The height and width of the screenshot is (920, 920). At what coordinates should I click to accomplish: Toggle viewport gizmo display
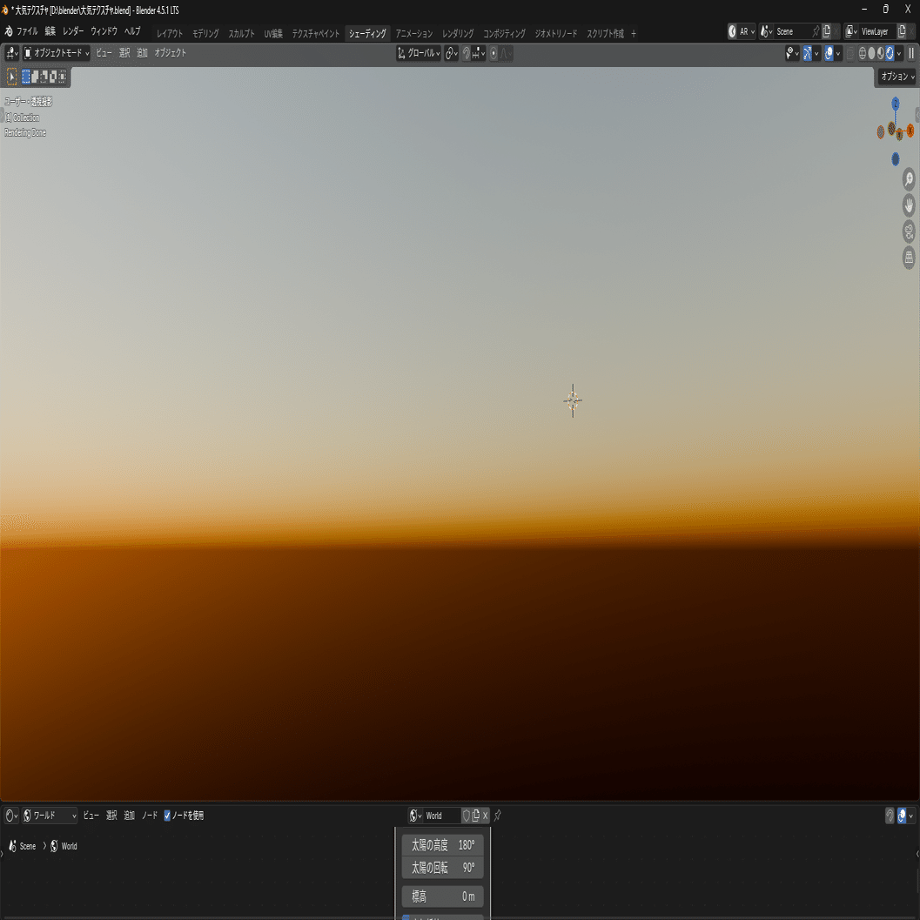pyautogui.click(x=808, y=53)
